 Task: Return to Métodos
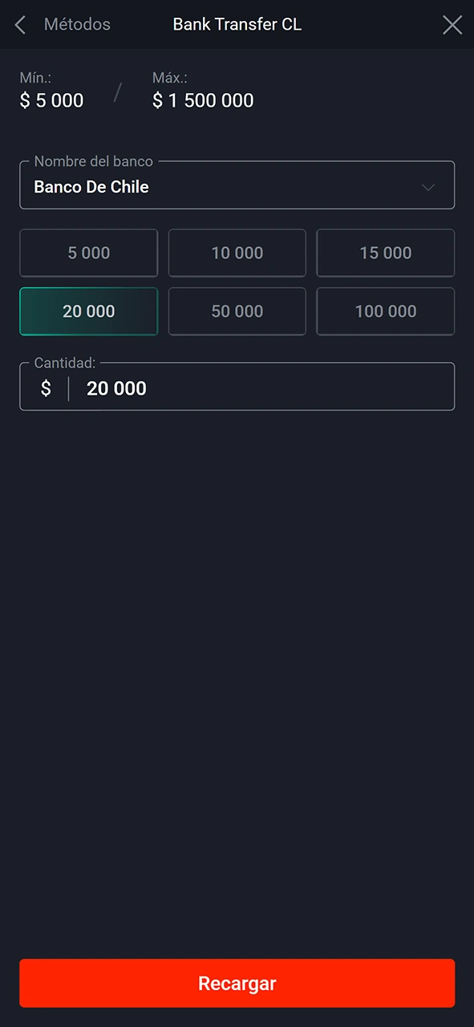(x=77, y=25)
